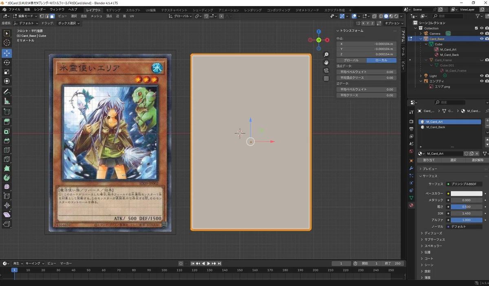This screenshot has height=286, width=489.
Task: Enable vertex select mode
Action: 42,16
